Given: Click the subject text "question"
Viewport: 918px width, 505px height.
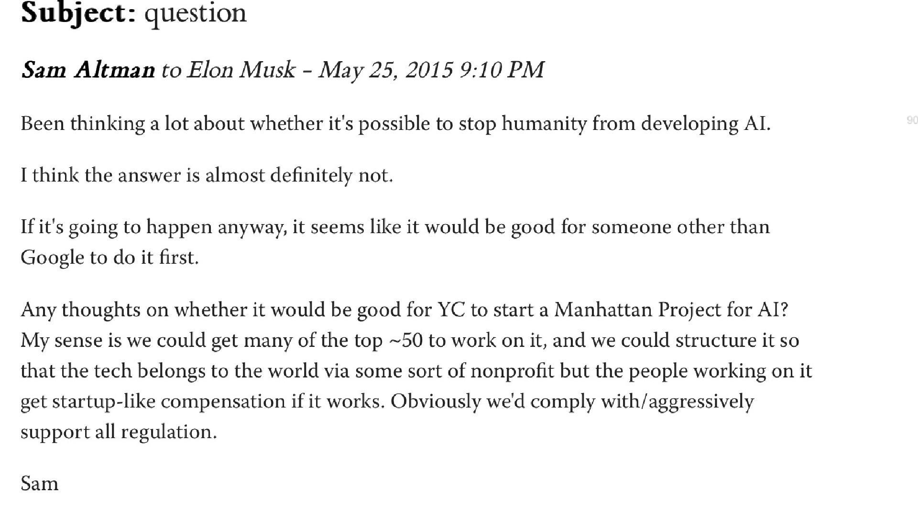Looking at the screenshot, I should (195, 13).
